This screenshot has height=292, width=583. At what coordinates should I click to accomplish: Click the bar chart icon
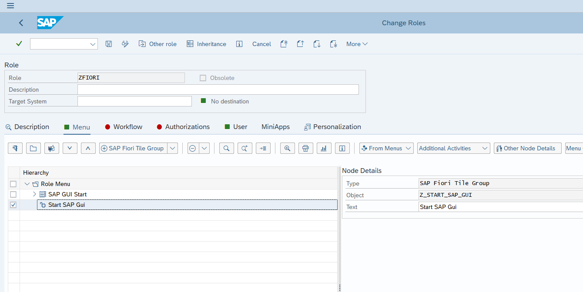coord(324,148)
